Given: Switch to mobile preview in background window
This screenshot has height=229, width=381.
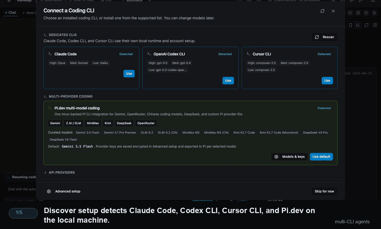Looking at the screenshot, I should (x=351, y=25).
